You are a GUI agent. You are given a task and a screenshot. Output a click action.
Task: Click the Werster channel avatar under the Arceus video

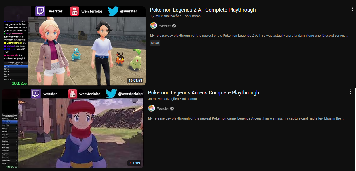pos(152,109)
